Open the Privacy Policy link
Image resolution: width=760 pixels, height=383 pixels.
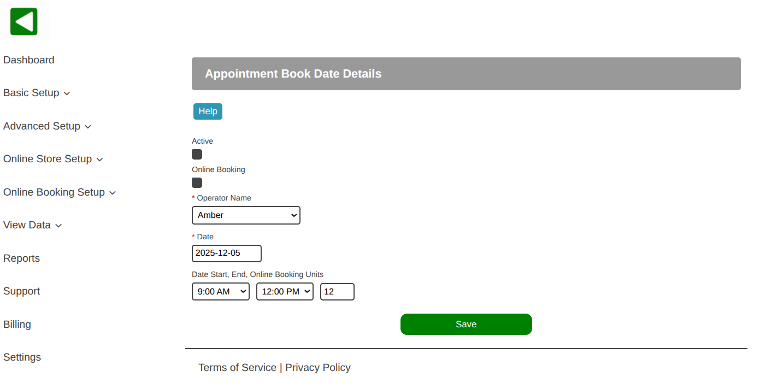tap(318, 368)
